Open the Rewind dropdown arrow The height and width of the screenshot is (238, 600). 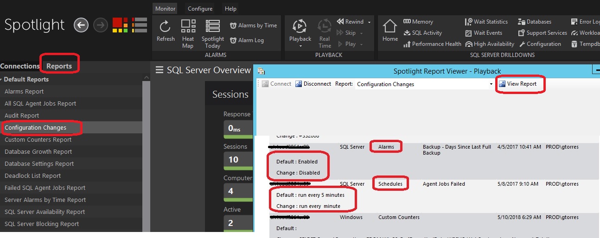click(x=370, y=22)
